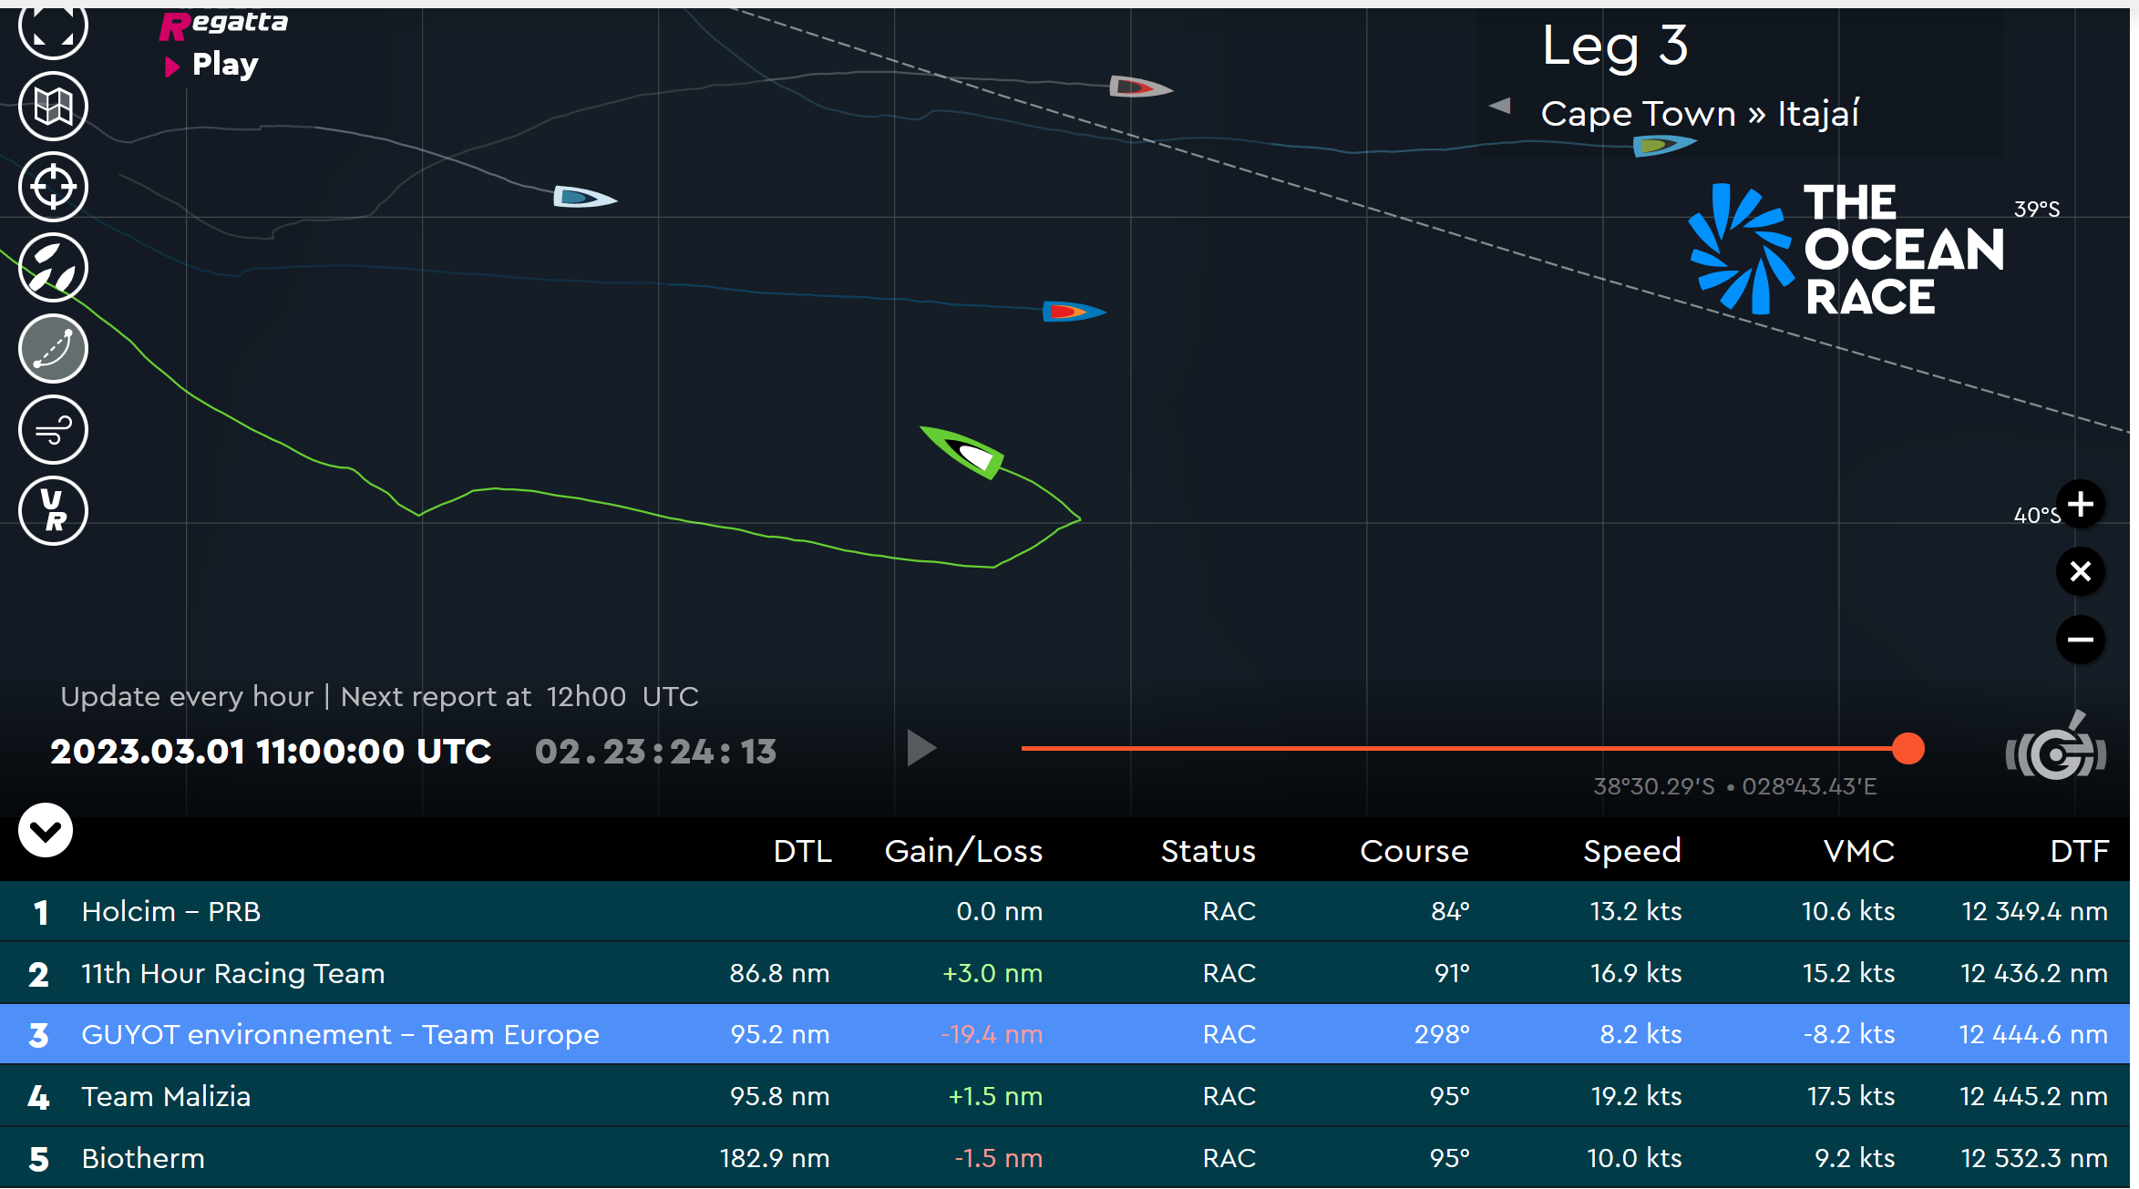Viewport: 2139px width, 1189px height.
Task: Open the map layers icon
Action: point(53,107)
